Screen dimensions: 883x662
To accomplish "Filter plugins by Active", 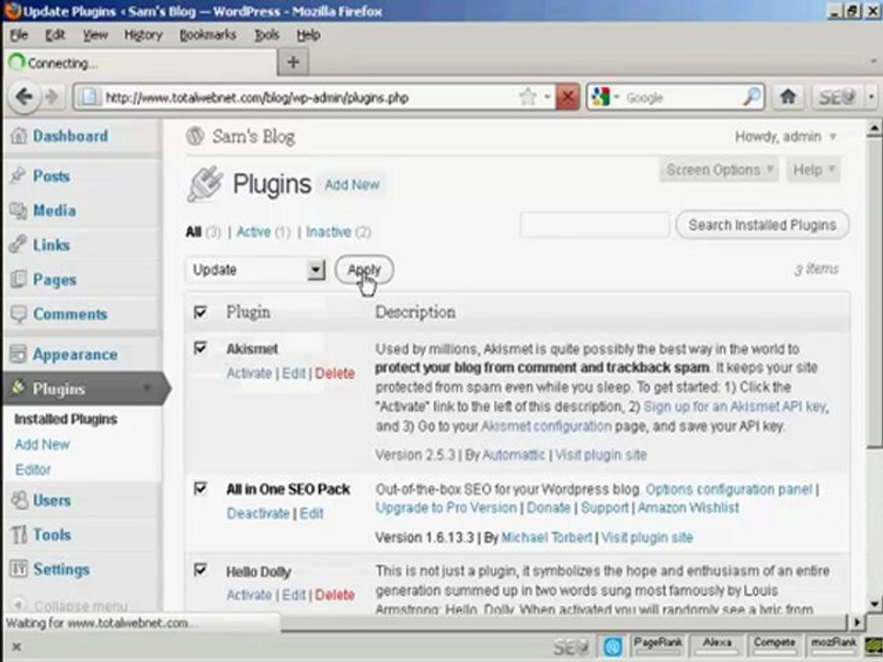I will [254, 232].
